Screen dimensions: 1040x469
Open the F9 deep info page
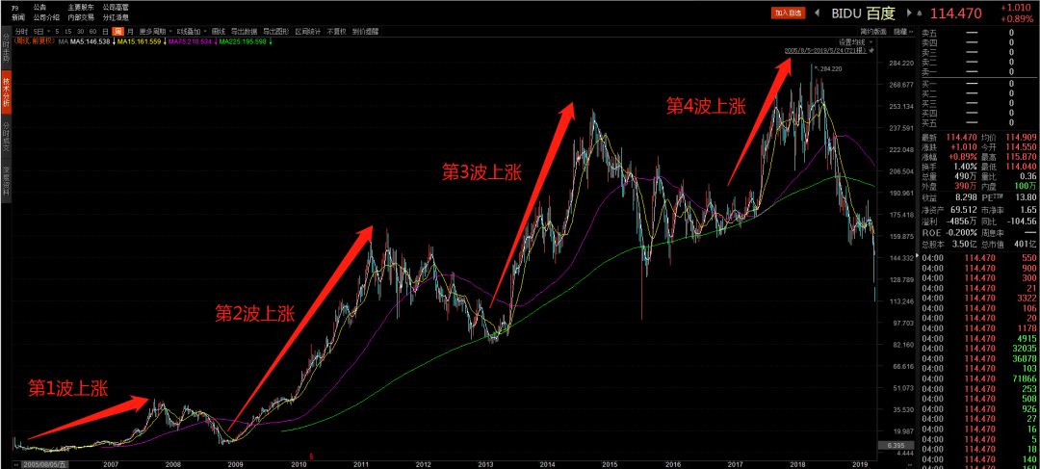[x=14, y=8]
